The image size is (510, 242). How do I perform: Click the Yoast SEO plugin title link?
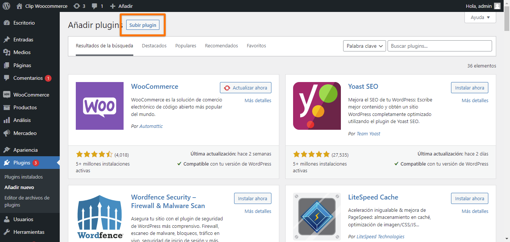pos(363,87)
